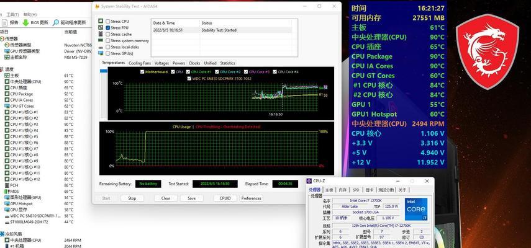Click the flame icon in System Stability Test title
The height and width of the screenshot is (248, 531).
[x=98, y=6]
